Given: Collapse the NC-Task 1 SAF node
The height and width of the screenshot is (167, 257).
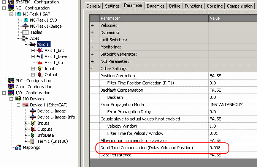Looking at the screenshot, I should click(11, 14).
